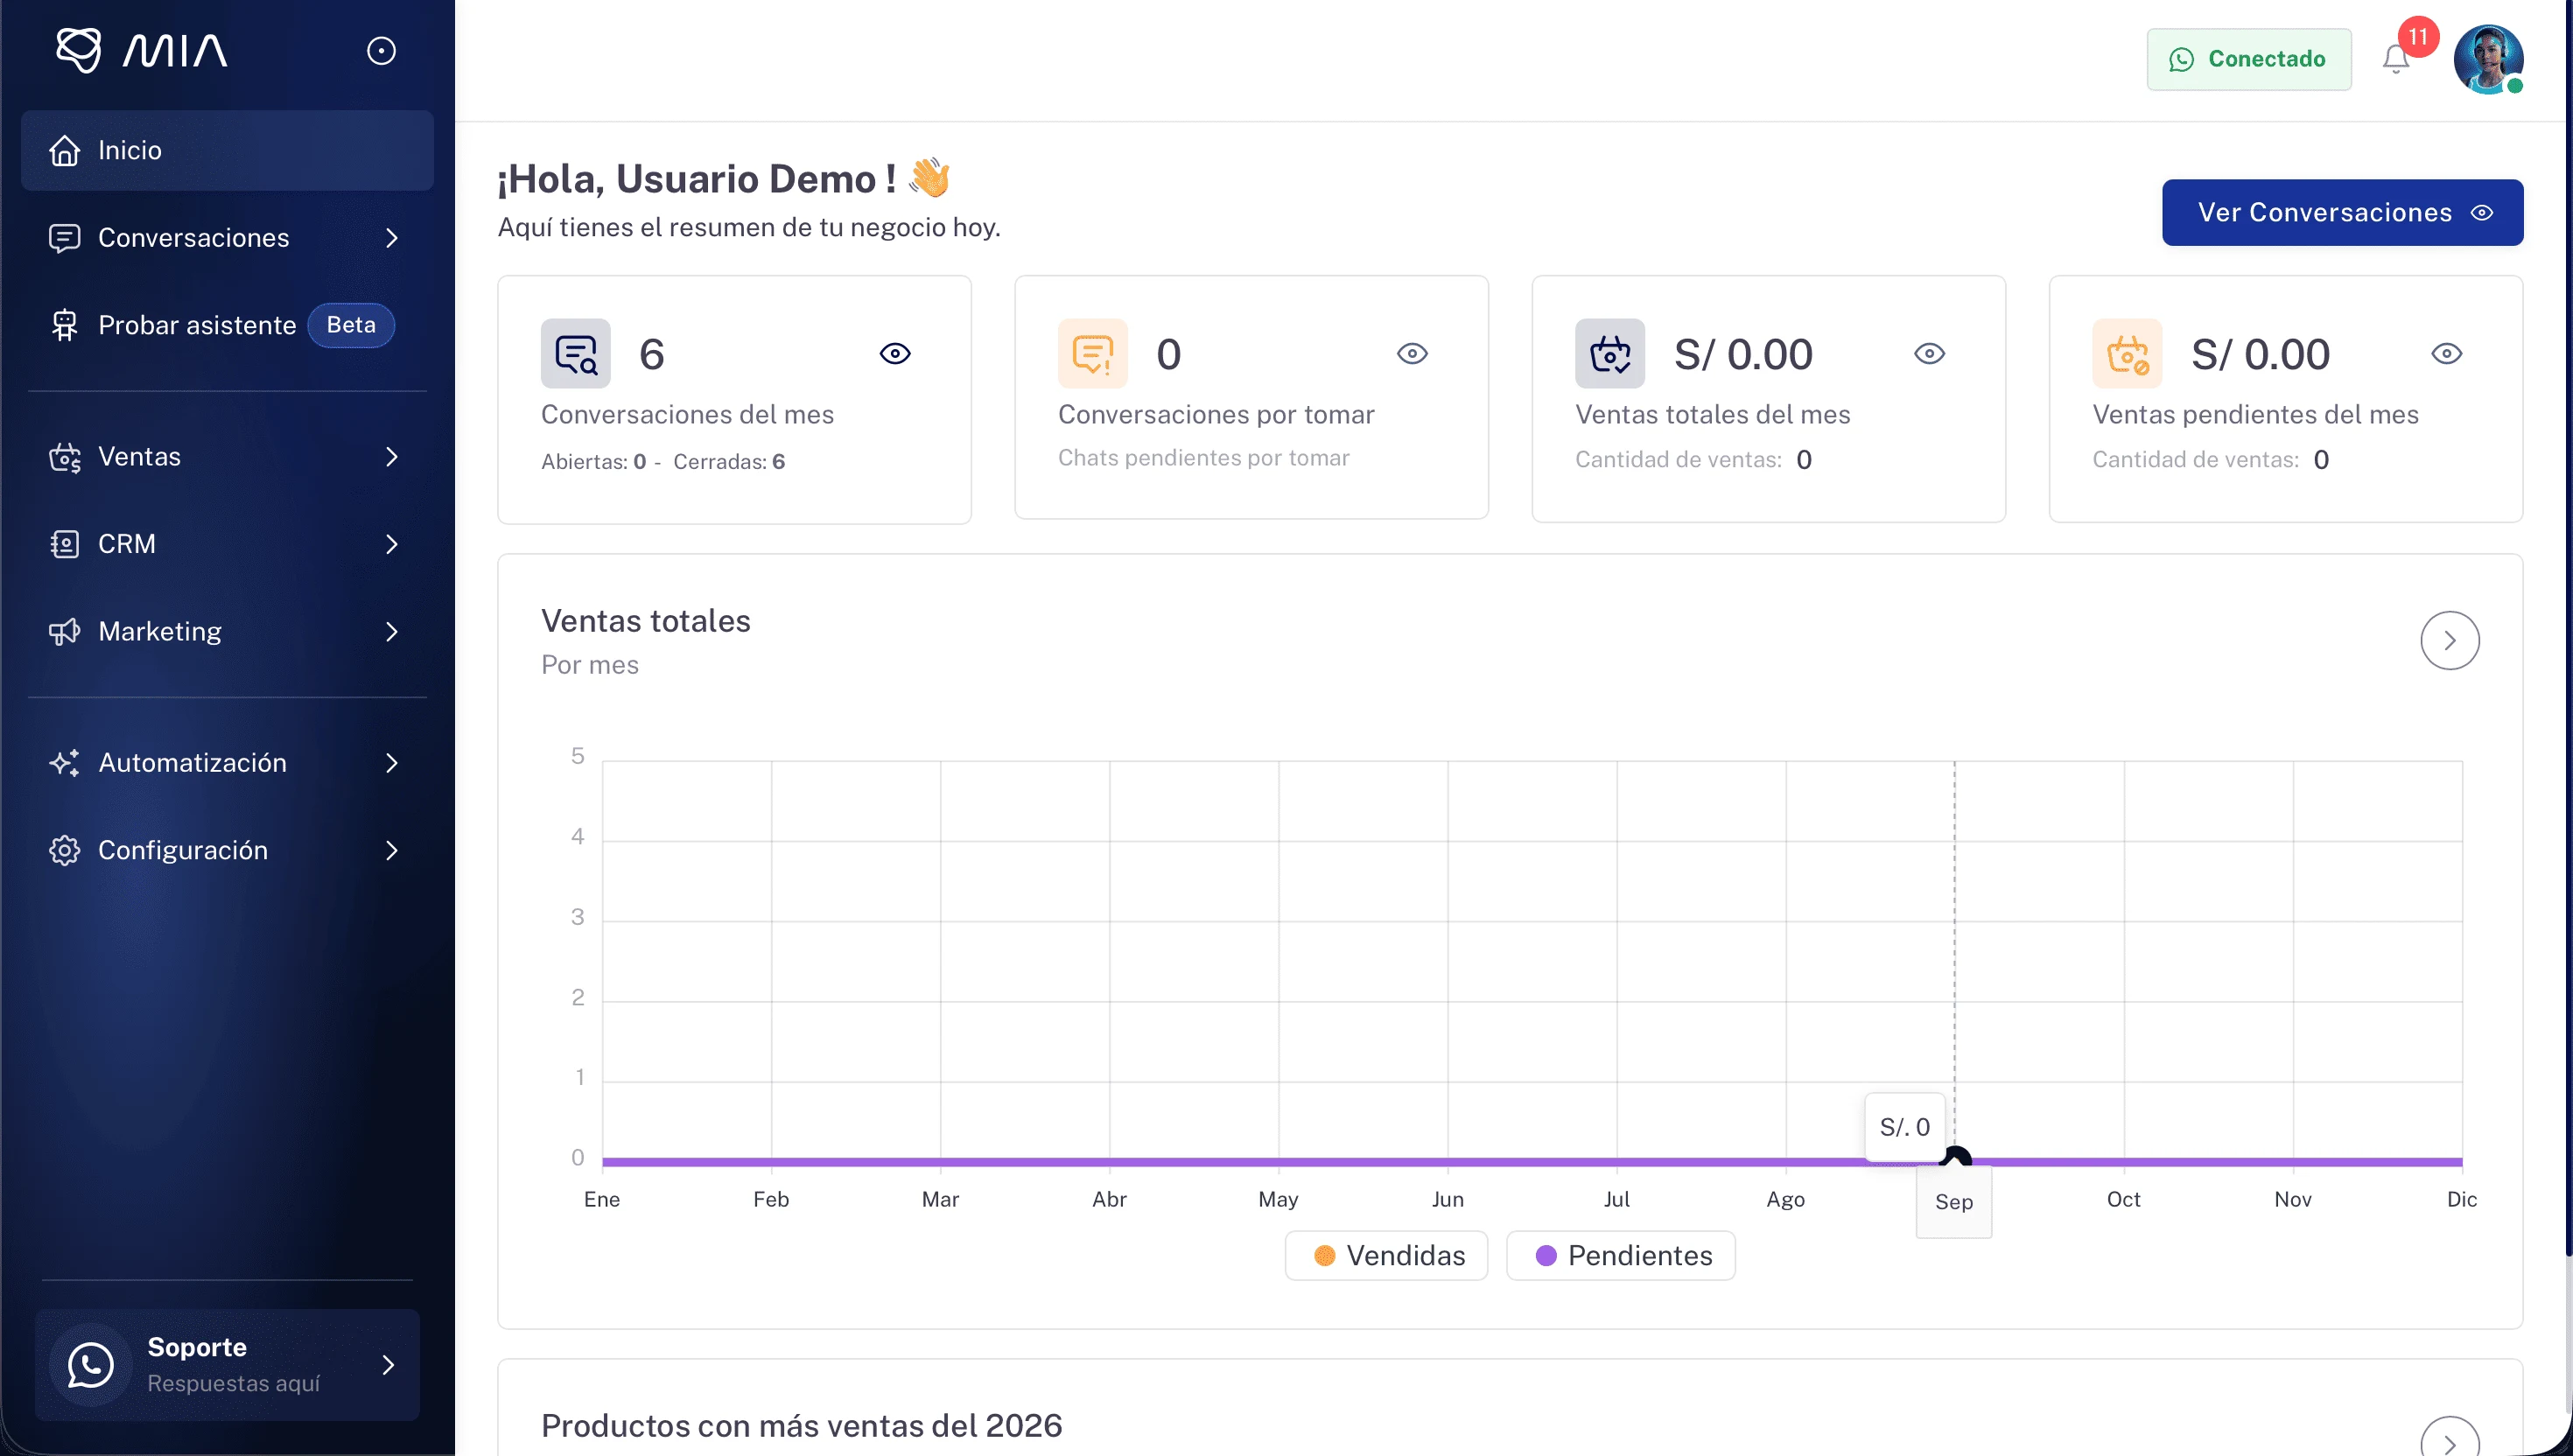Toggle Vendidas series in chart legend
This screenshot has height=1456, width=2573.
pos(1387,1256)
